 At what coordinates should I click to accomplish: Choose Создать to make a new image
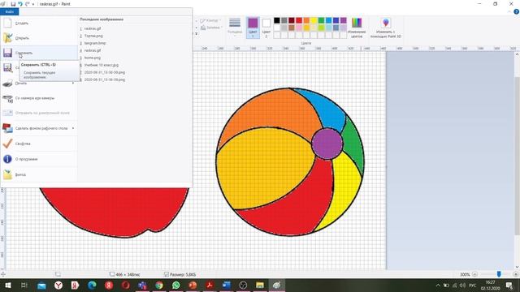click(x=39, y=24)
